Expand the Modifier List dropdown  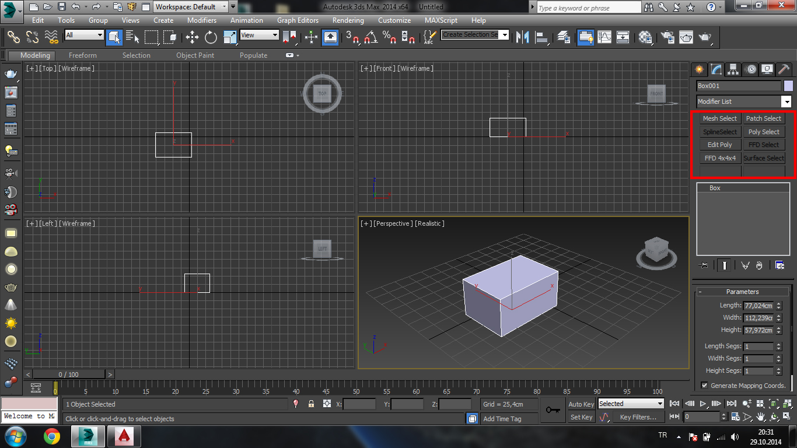pyautogui.click(x=744, y=101)
